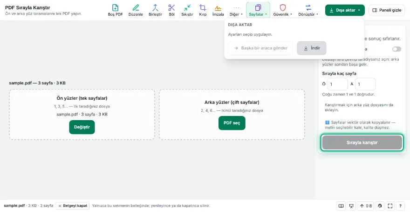Open the book reader view icon

tap(341, 206)
